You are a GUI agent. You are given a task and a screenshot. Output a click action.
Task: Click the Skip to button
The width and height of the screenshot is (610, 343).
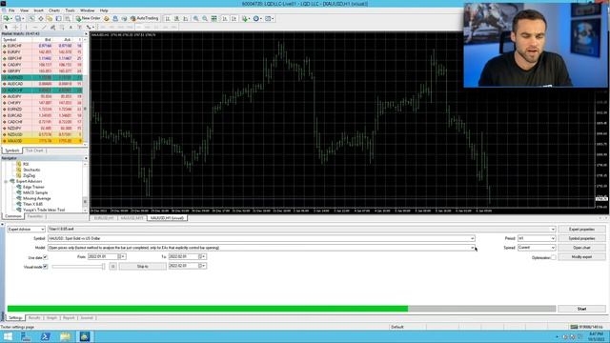pos(142,267)
